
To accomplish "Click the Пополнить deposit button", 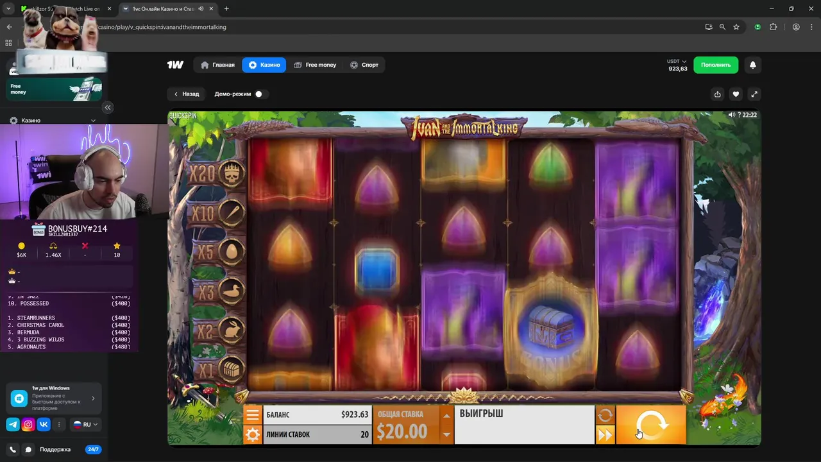I will click(716, 65).
